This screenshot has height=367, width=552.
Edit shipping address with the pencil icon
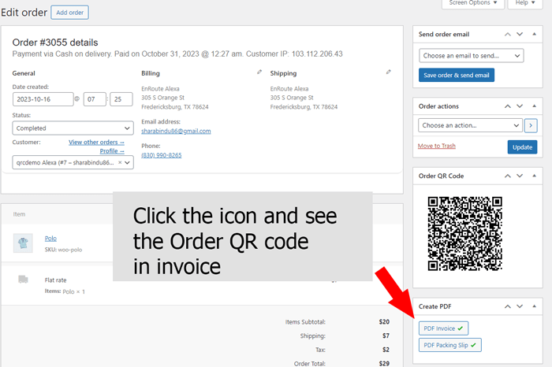388,72
